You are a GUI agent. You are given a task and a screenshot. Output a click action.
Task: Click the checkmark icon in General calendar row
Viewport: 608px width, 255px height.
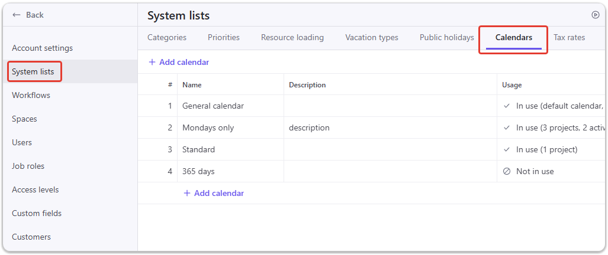tap(506, 106)
